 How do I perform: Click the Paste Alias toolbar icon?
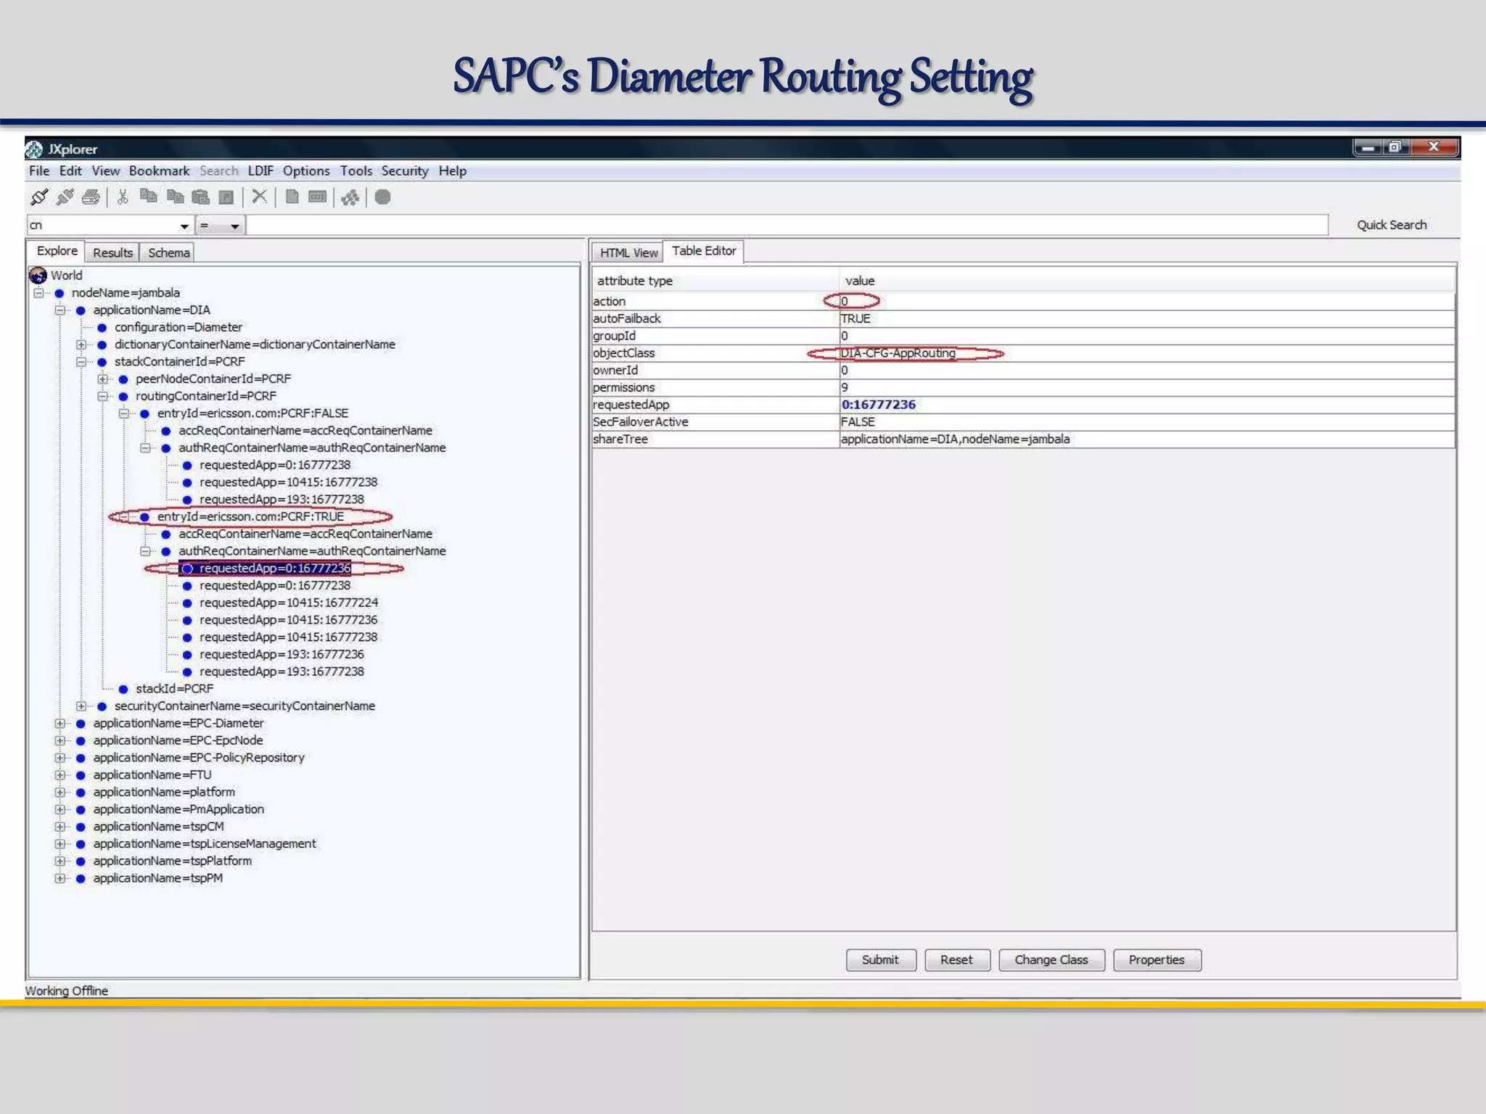coord(226,197)
